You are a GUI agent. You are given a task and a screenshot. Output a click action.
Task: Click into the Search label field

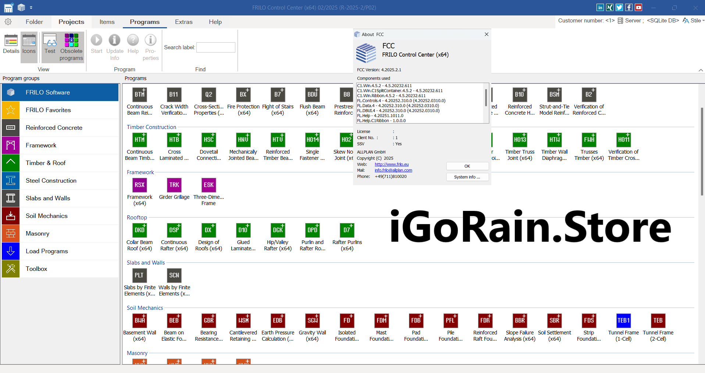216,47
